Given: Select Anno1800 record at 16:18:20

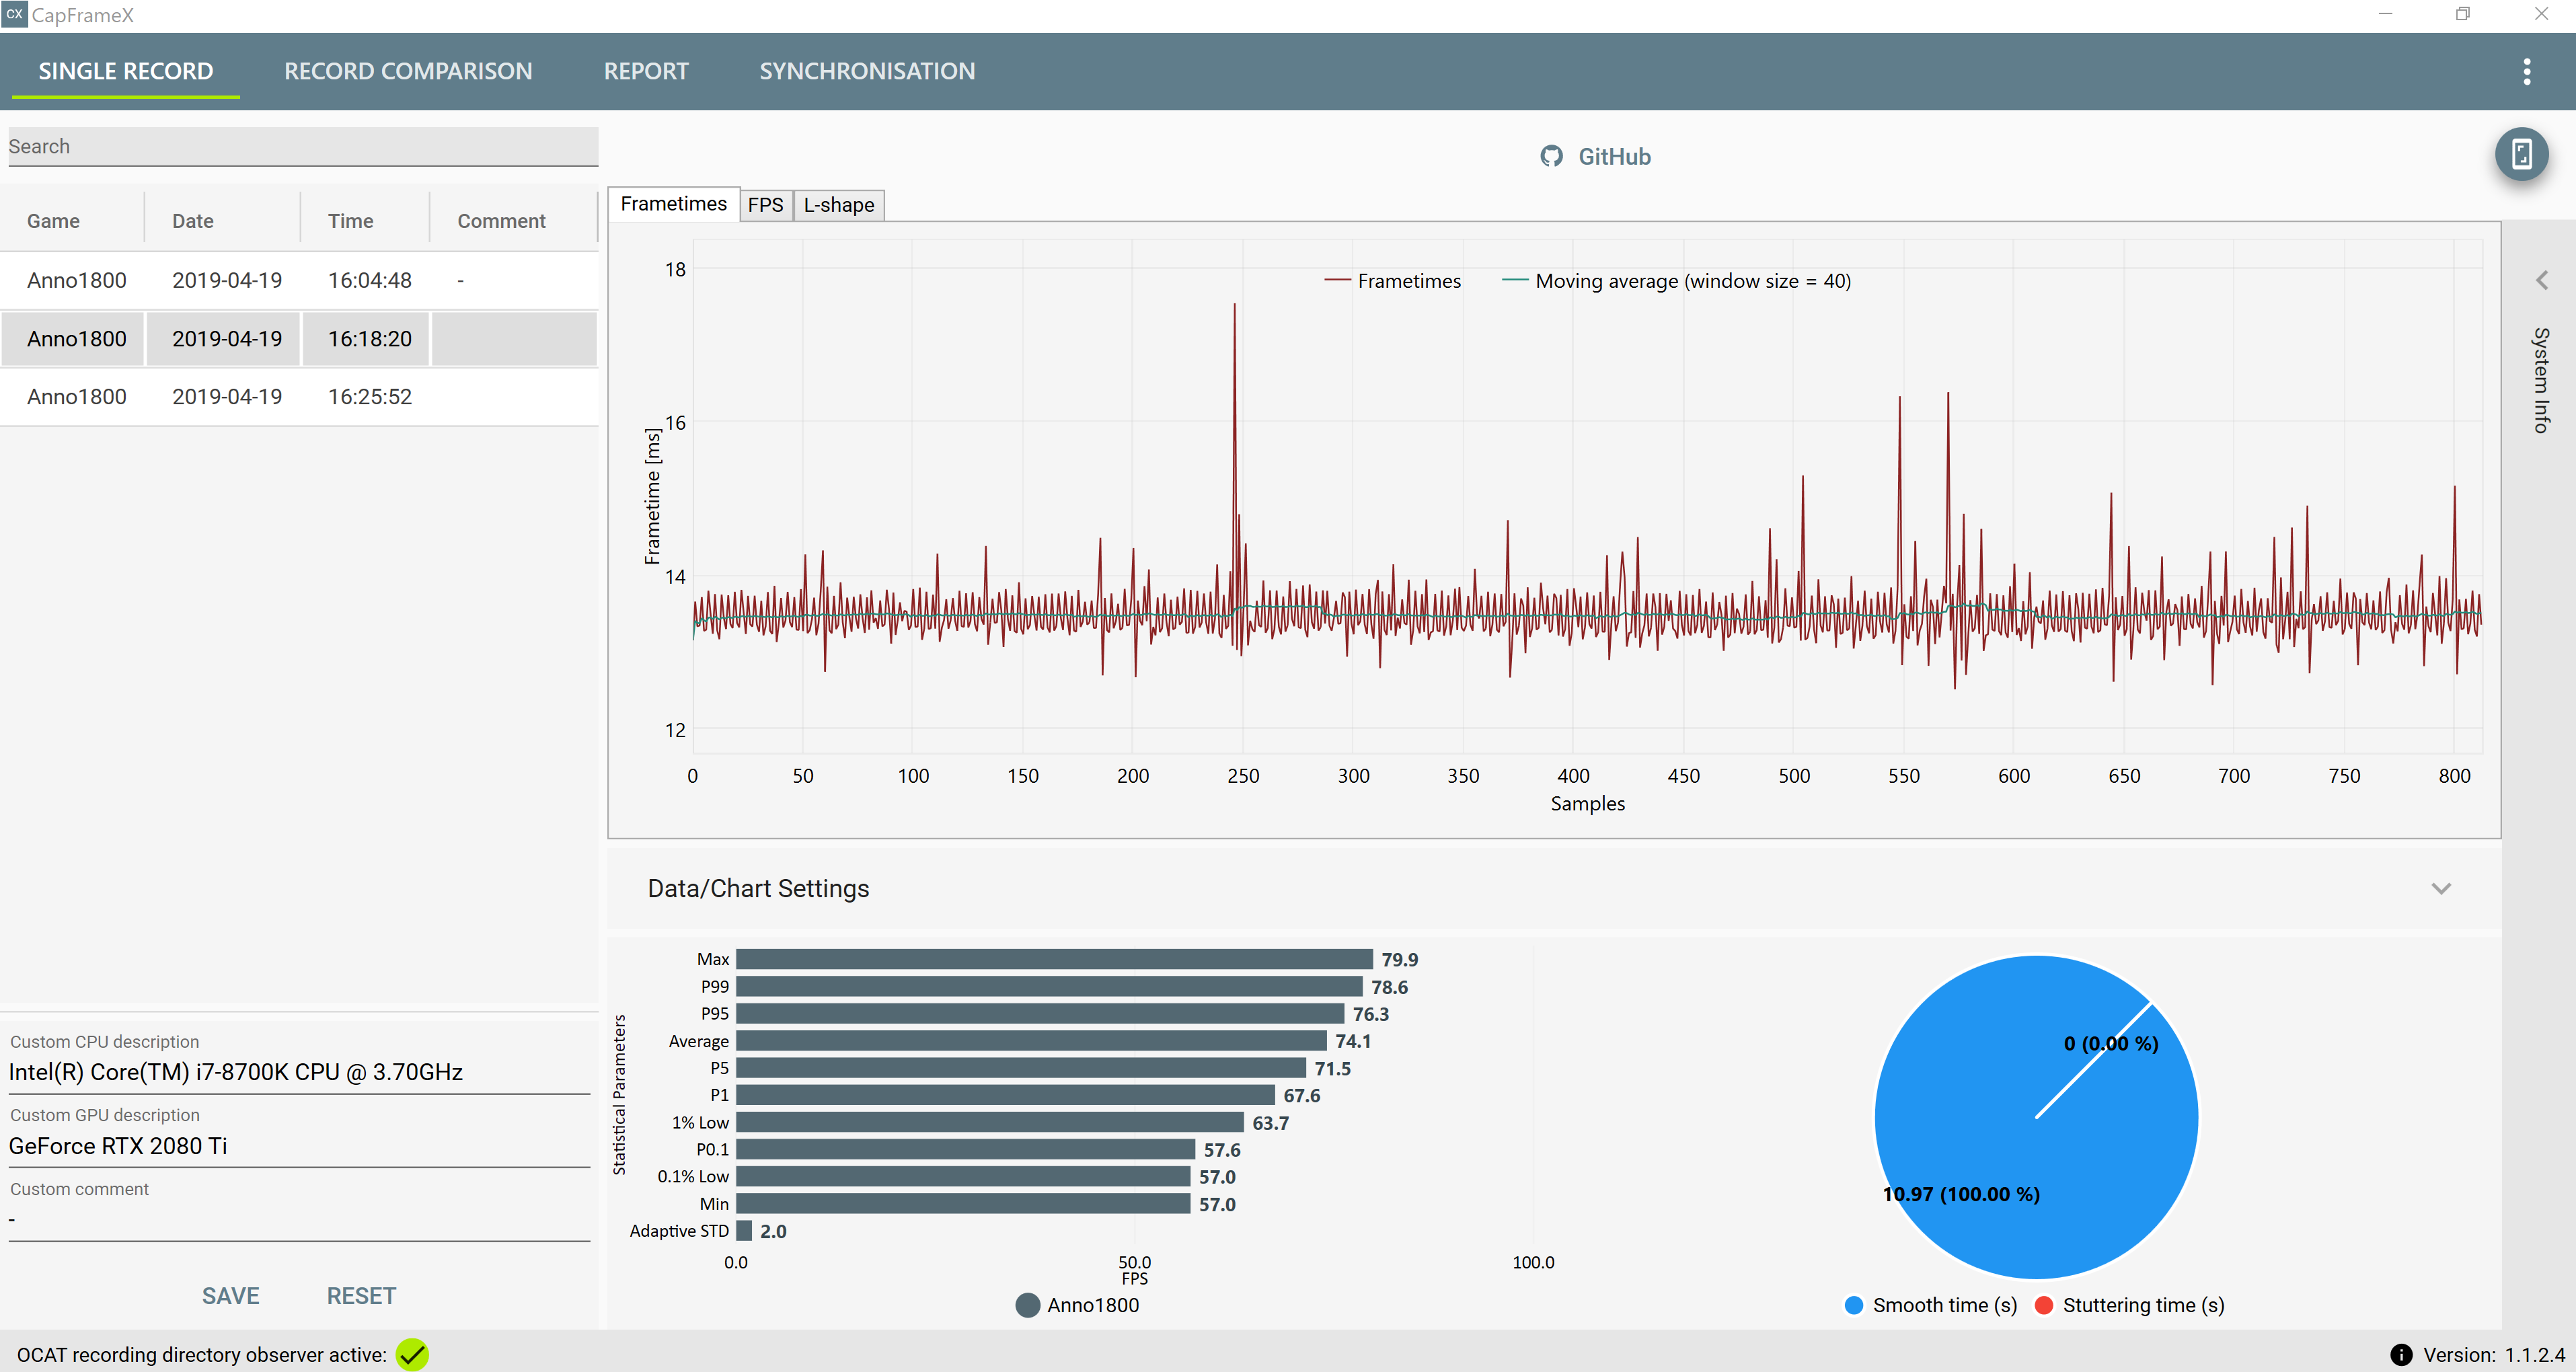Looking at the screenshot, I should click(x=299, y=338).
